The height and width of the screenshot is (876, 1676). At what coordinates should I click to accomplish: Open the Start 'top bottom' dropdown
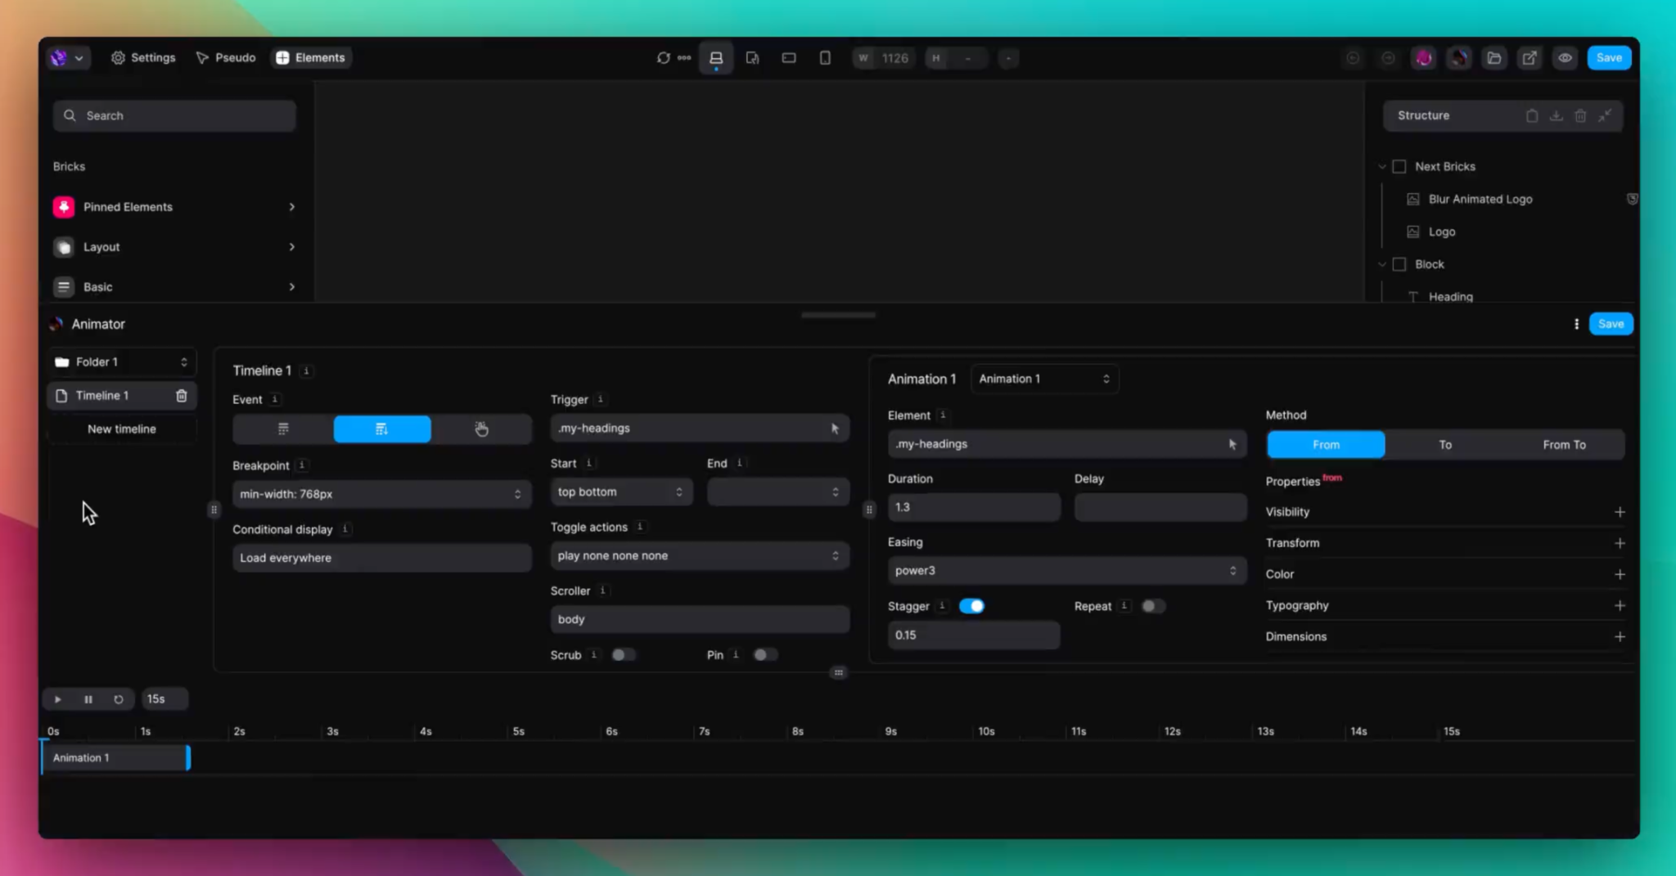coord(621,492)
